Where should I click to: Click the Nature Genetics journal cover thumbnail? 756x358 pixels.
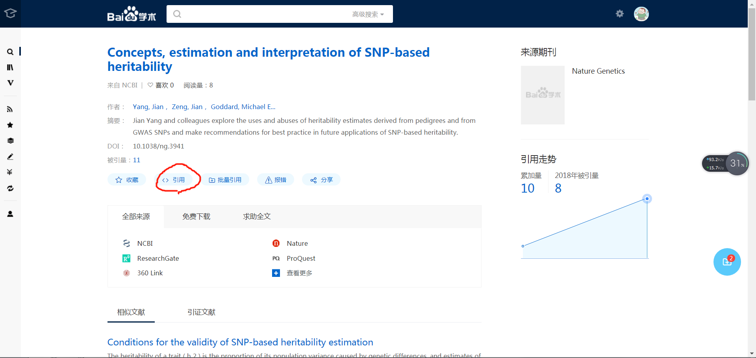point(543,95)
